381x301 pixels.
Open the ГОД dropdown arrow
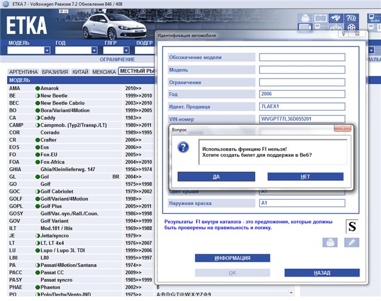point(94,50)
